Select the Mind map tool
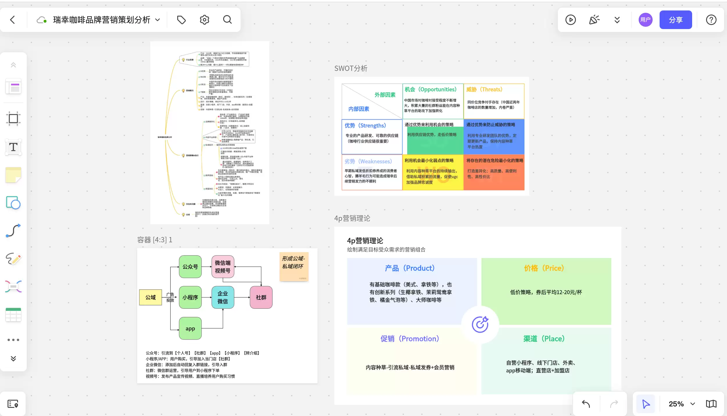 pyautogui.click(x=13, y=286)
